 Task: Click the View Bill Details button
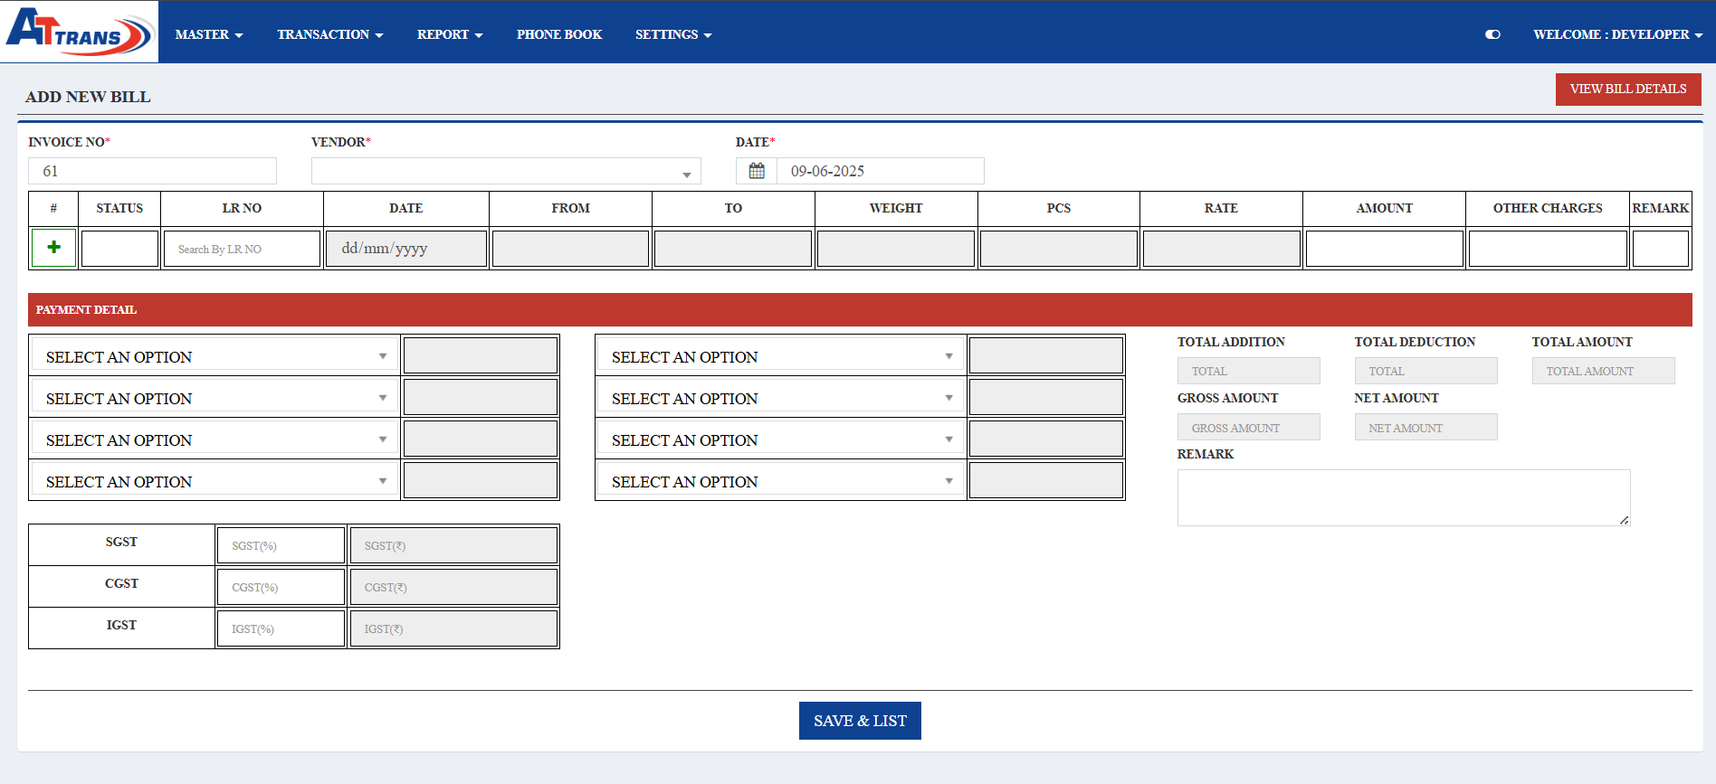(x=1627, y=89)
